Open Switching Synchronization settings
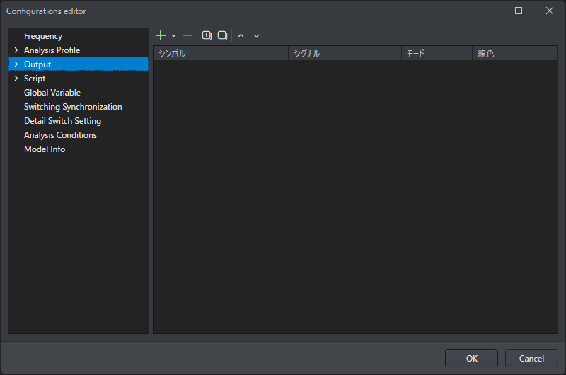Image resolution: width=566 pixels, height=375 pixels. click(x=73, y=107)
